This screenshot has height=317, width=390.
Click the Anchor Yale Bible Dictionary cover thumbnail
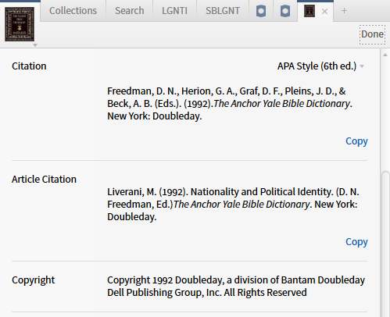[20, 24]
